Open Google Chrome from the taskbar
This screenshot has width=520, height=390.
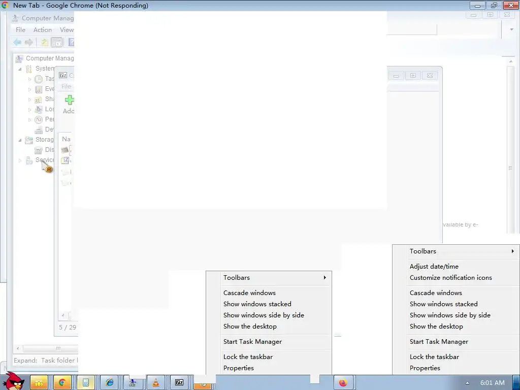62,383
